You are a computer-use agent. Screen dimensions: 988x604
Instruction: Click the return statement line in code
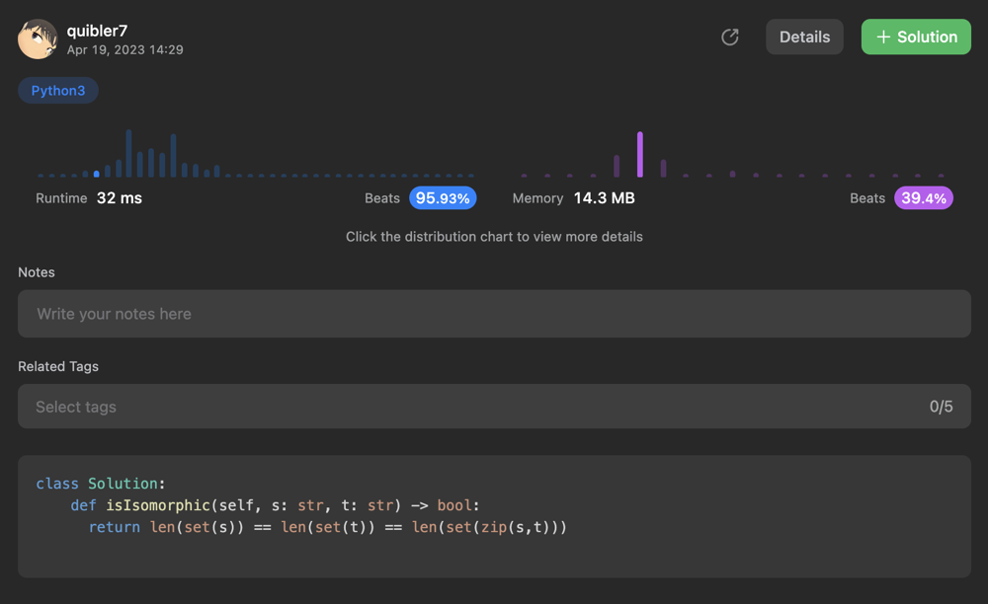[327, 527]
